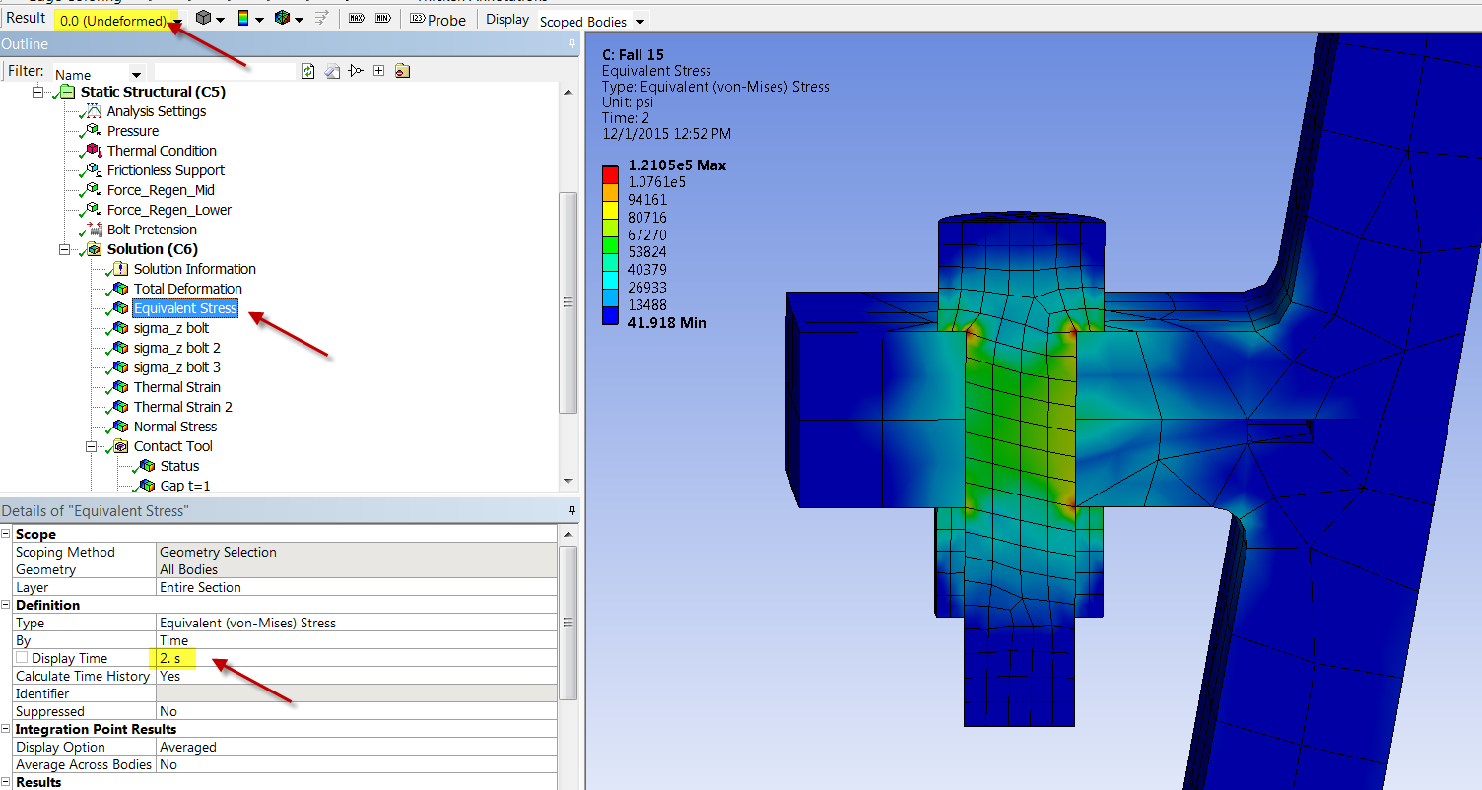Toggle the MAX value label icon
Image resolution: width=1482 pixels, height=790 pixels.
357,19
